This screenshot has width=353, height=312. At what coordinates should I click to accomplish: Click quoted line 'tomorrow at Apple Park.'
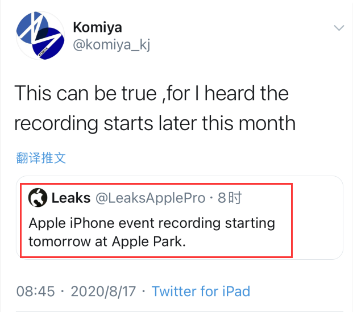[x=107, y=240]
